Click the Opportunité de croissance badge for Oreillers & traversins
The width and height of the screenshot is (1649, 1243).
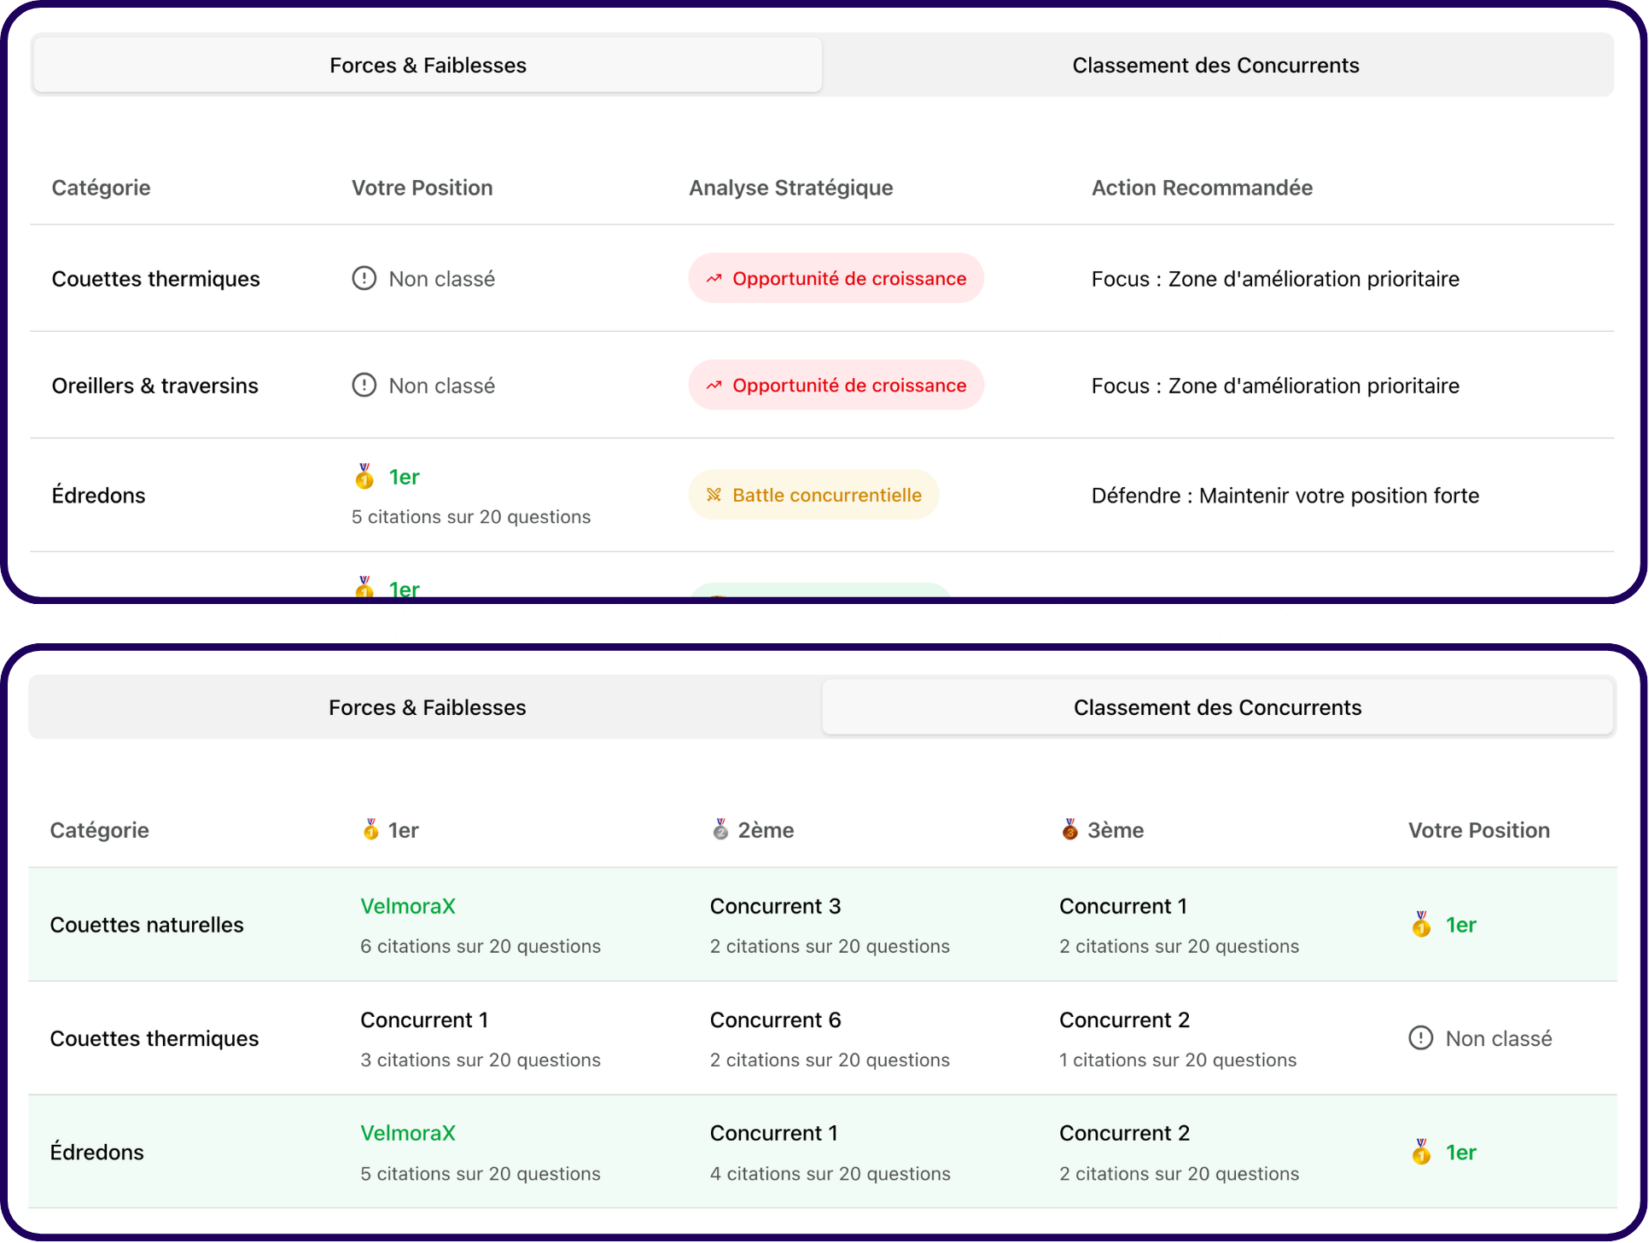coord(836,386)
